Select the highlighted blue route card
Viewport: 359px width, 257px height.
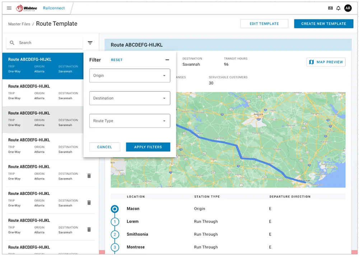[43, 66]
